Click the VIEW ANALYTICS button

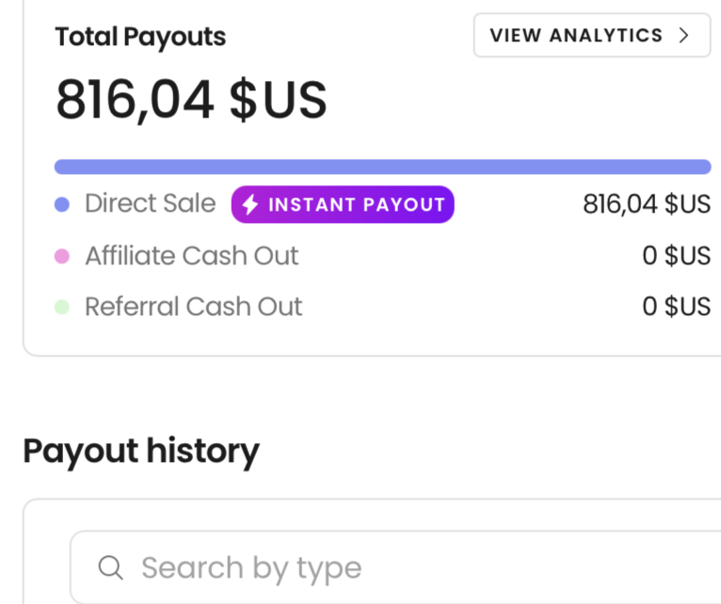[591, 36]
